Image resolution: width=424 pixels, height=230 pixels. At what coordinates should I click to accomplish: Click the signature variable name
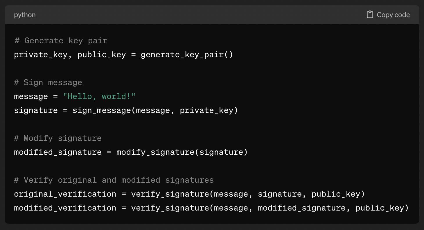point(35,110)
